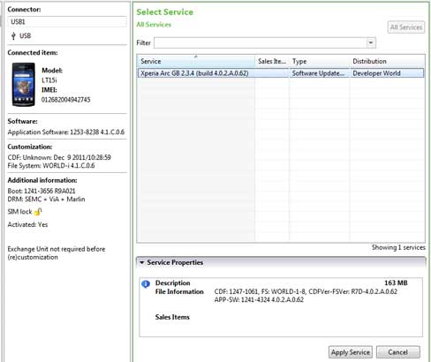Click inside the Filter input field

[261, 42]
